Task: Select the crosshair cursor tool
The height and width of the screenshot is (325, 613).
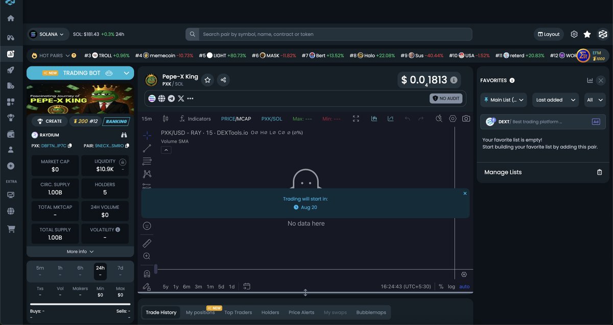Action: (147, 135)
